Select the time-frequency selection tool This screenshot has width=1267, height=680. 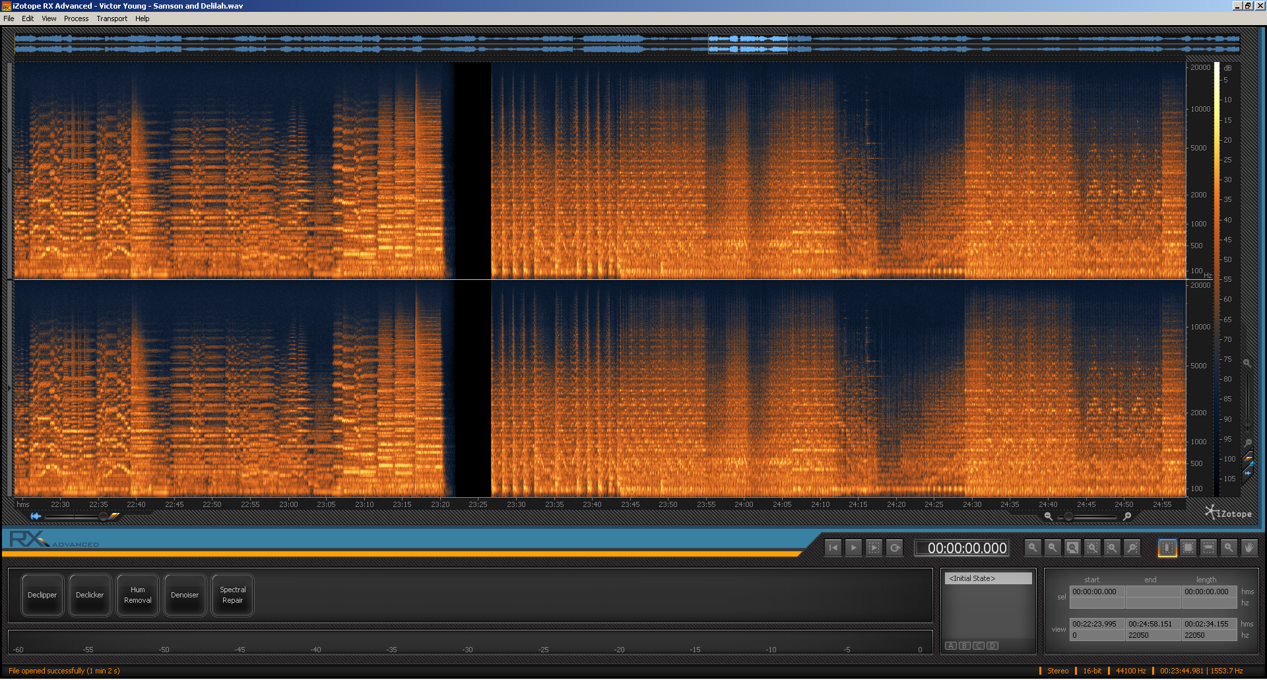click(1188, 548)
